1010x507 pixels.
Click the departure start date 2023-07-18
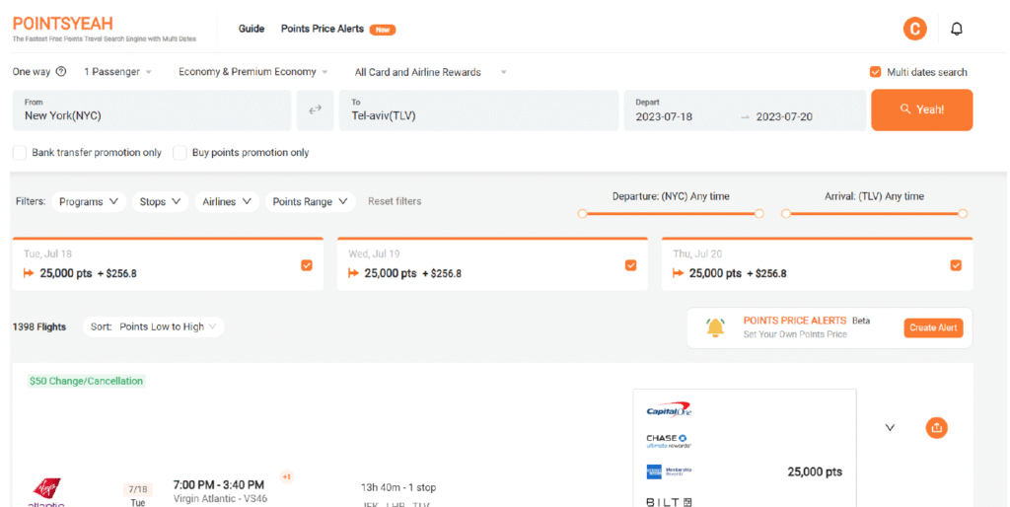pos(664,116)
